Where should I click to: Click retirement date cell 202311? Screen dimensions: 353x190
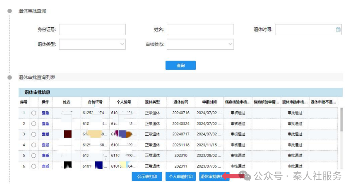pyautogui.click(x=181, y=166)
